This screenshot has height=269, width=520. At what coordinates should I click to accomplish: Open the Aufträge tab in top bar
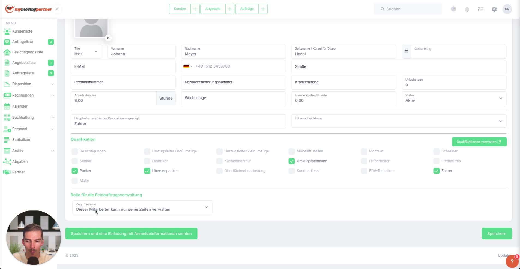pos(247,9)
